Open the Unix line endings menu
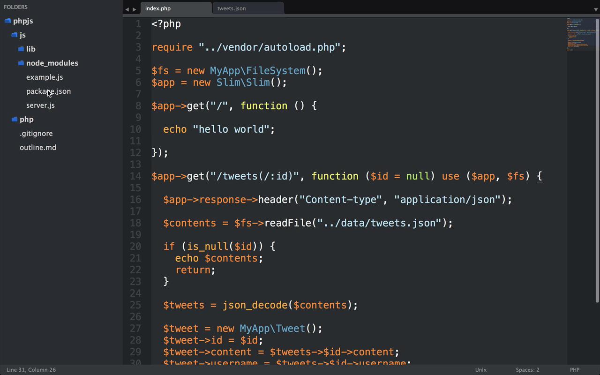This screenshot has width=600, height=375. (x=481, y=370)
